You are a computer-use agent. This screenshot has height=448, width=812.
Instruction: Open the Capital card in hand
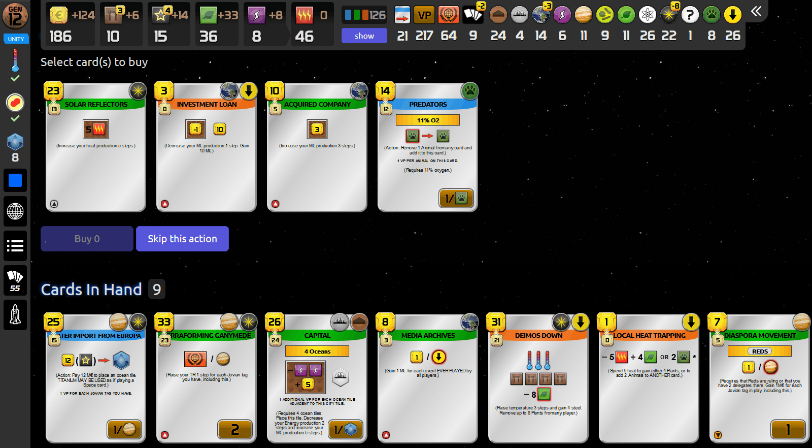[317, 378]
